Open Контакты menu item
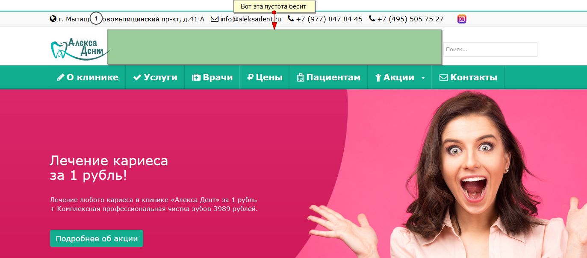The image size is (587, 258). [x=468, y=77]
